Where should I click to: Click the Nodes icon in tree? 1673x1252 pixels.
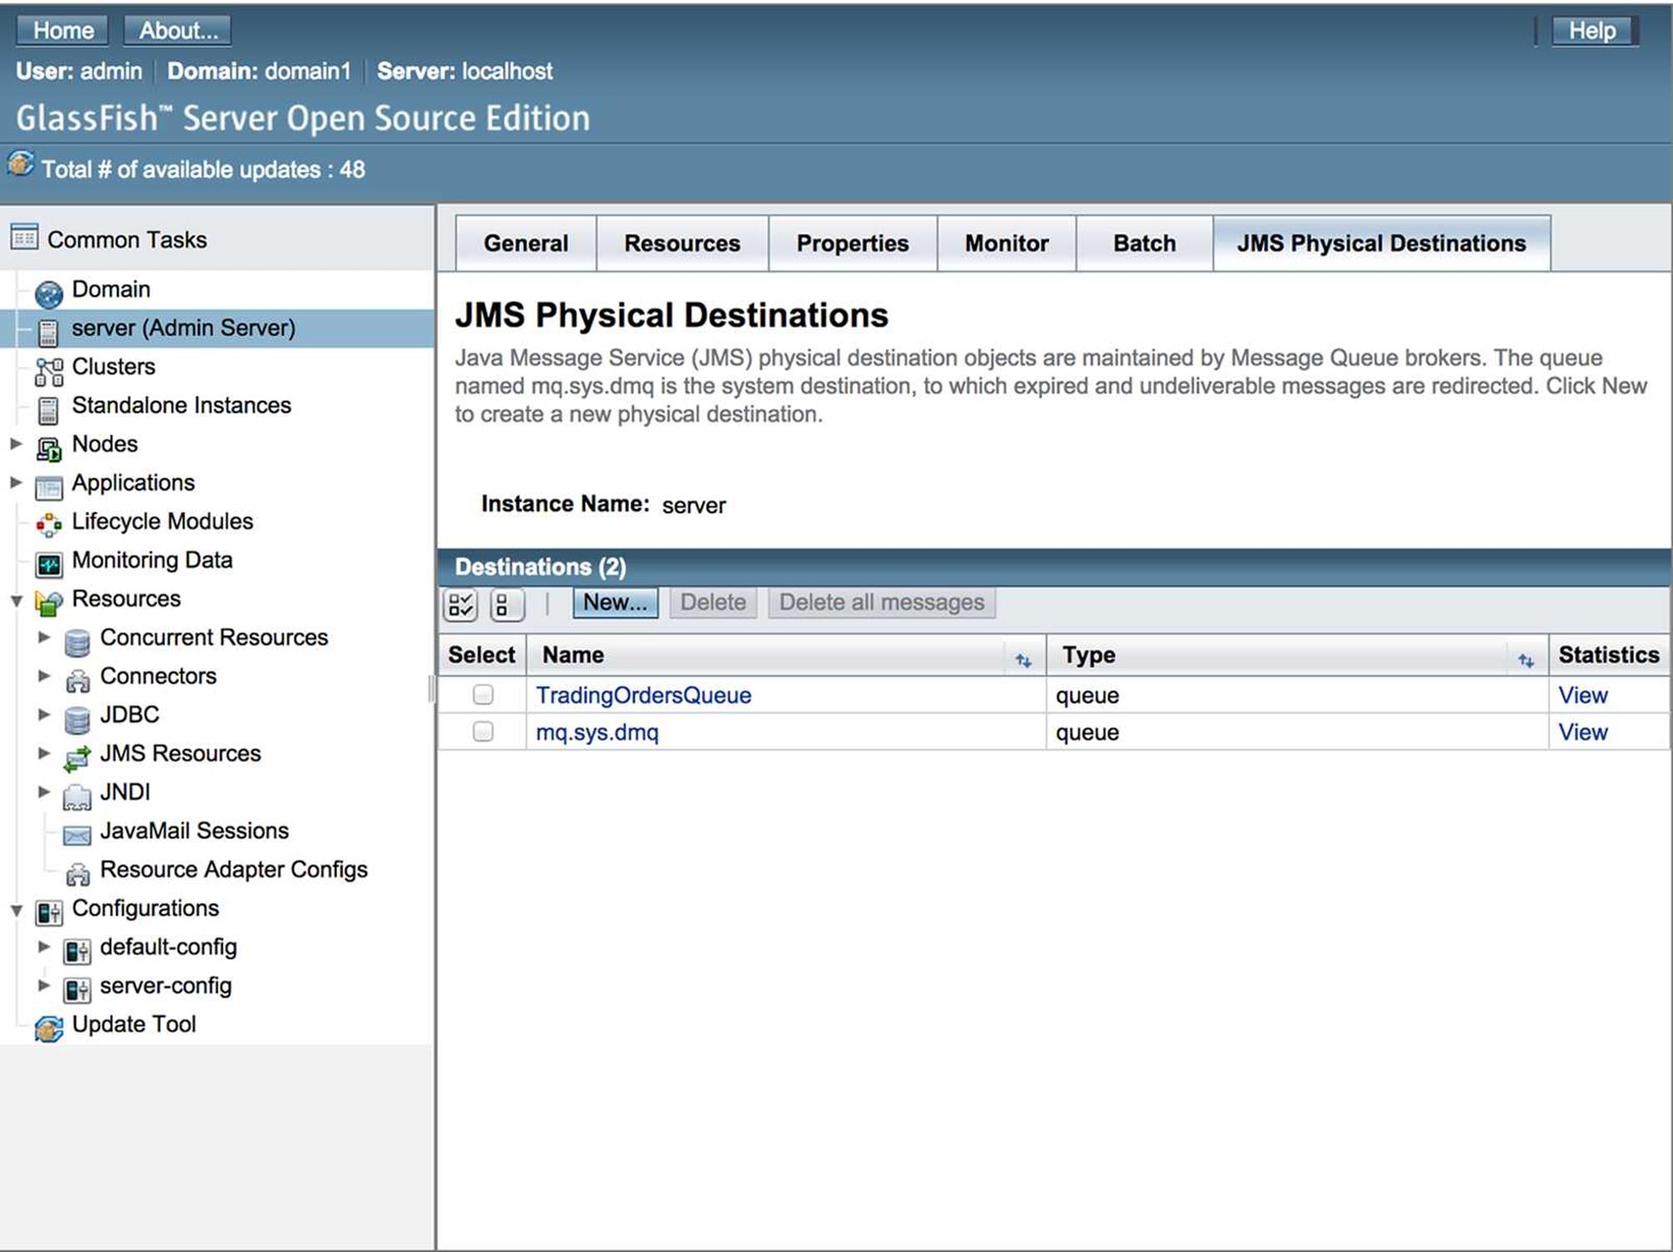49,448
